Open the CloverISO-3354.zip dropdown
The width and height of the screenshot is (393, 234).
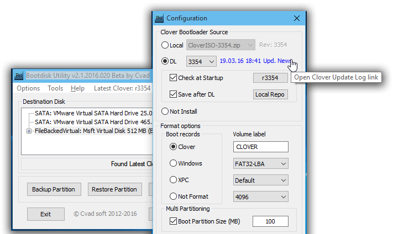[x=221, y=45]
